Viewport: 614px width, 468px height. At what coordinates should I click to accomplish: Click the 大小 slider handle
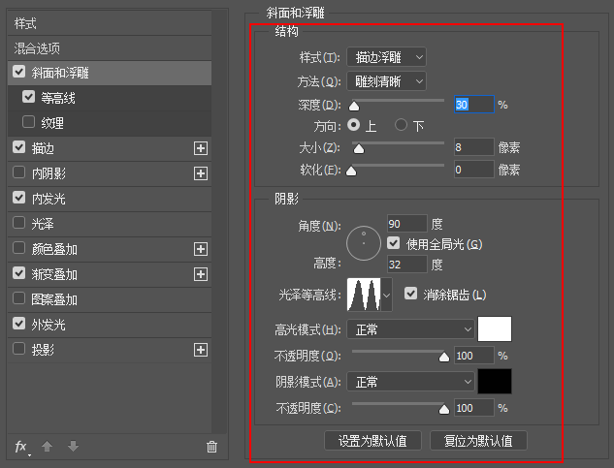point(359,148)
